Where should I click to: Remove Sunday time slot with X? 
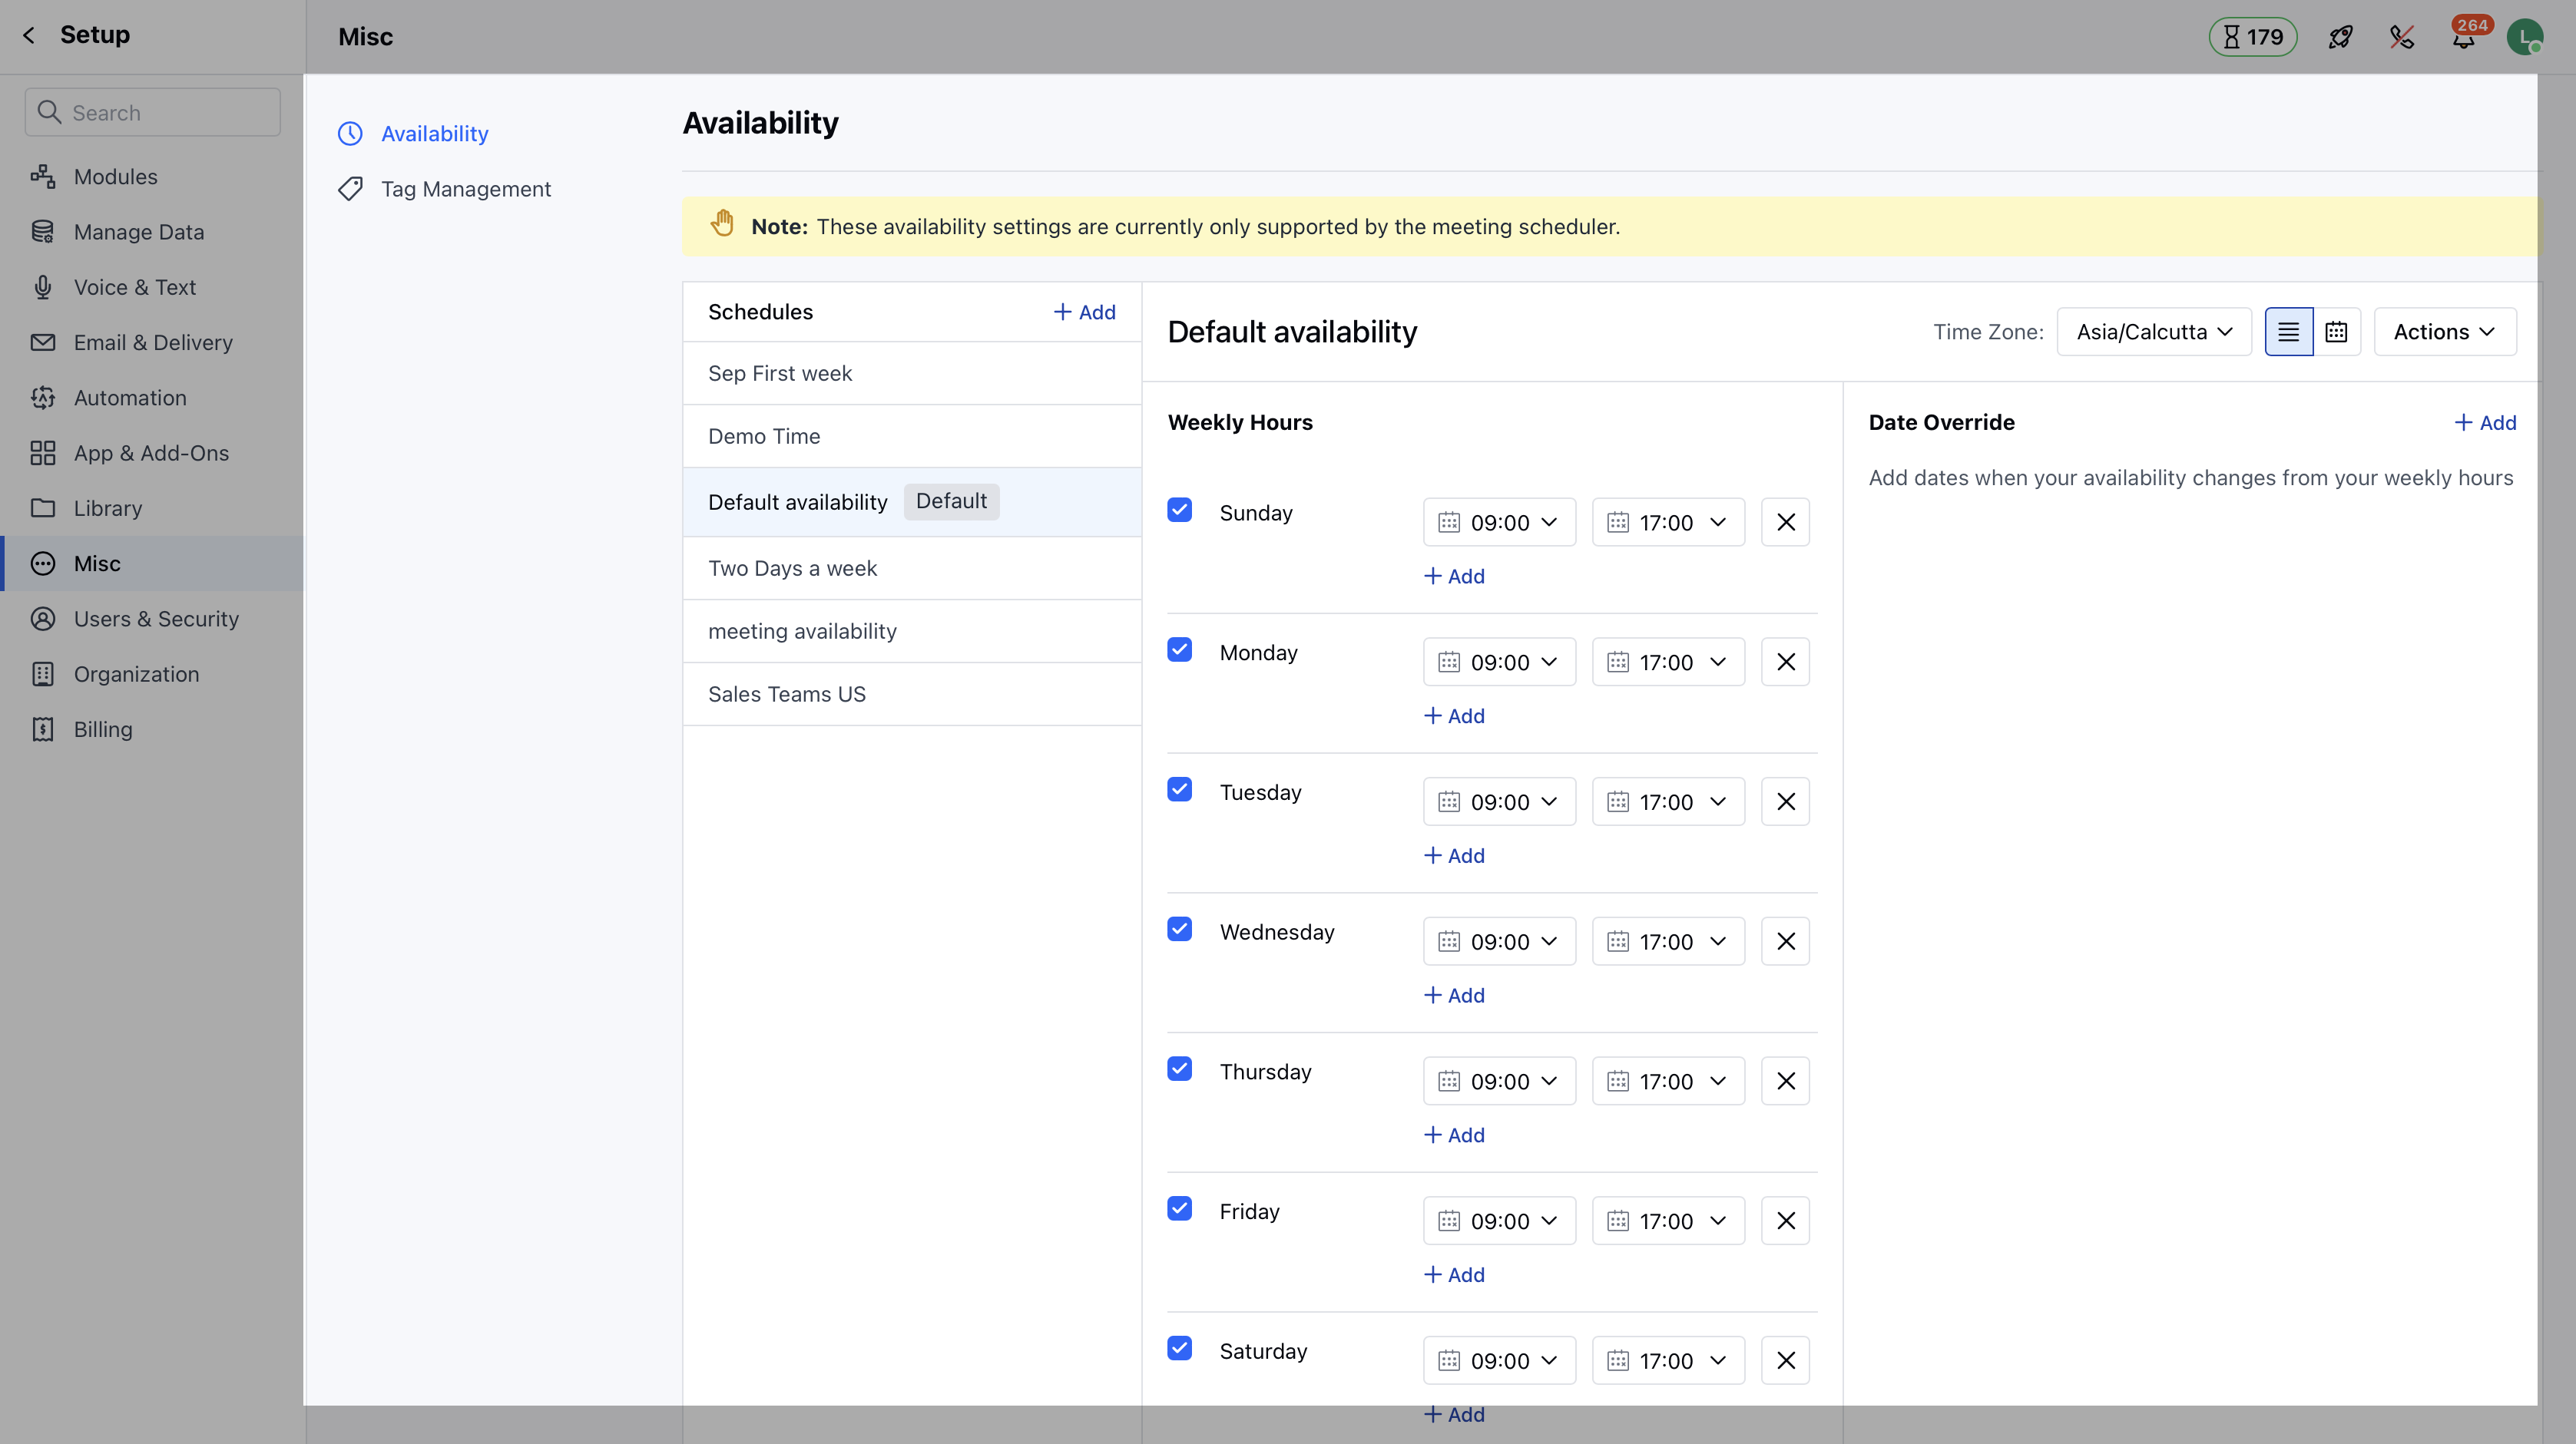point(1785,522)
